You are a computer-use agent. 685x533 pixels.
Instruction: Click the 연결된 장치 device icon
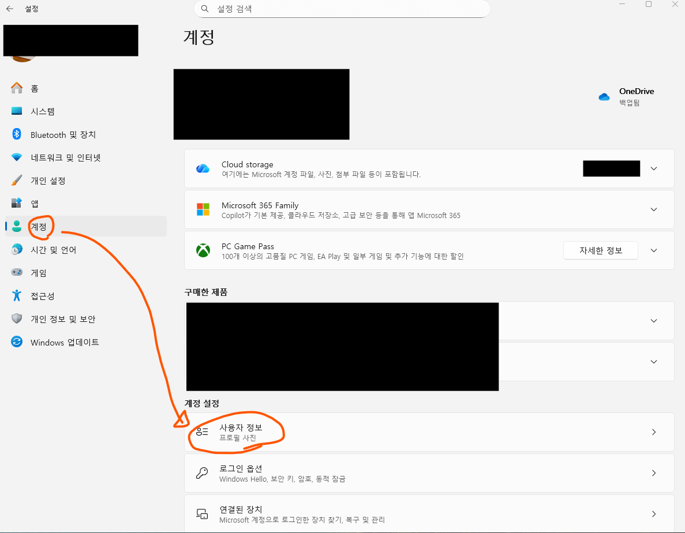pyautogui.click(x=202, y=514)
